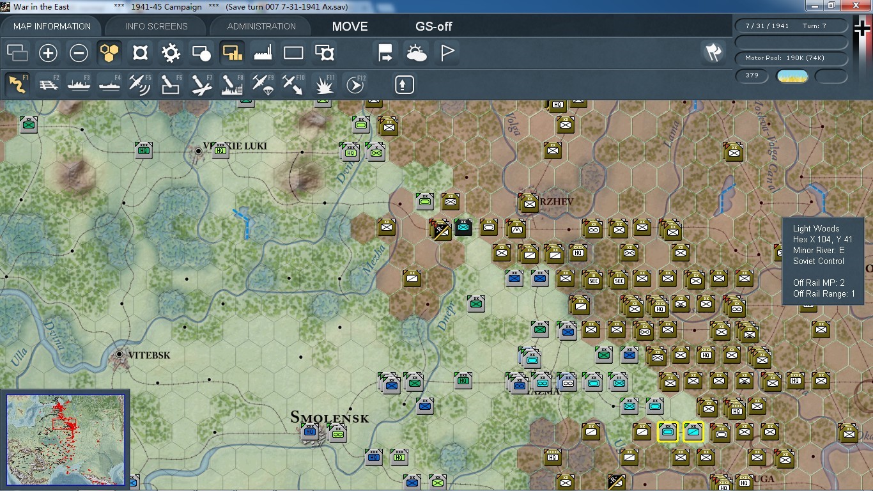Select F4 ship transport mode icon
The width and height of the screenshot is (873, 491).
coord(109,84)
